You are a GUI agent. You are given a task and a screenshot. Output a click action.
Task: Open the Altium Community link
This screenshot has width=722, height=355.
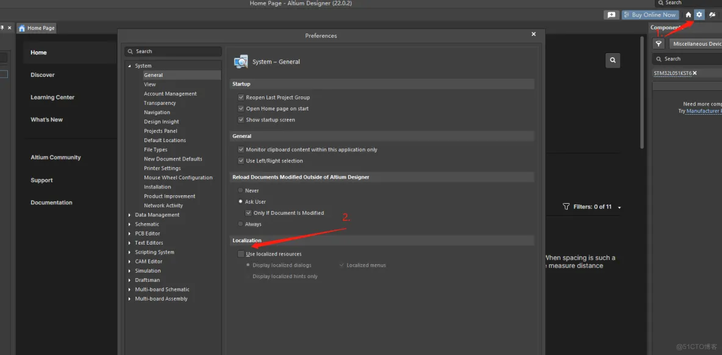click(55, 157)
